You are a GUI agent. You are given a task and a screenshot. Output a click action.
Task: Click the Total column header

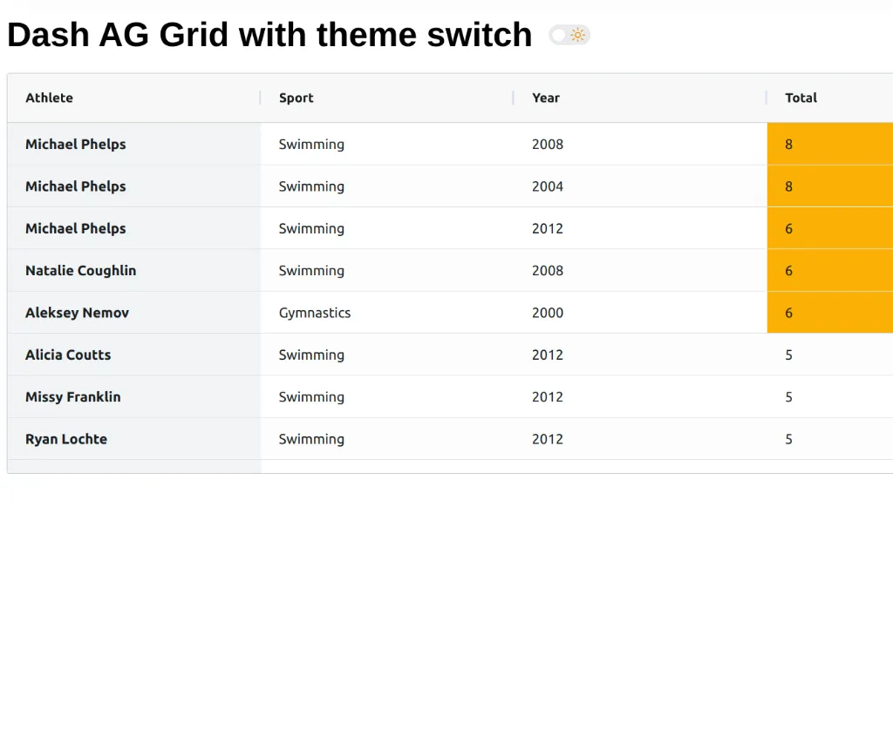coord(801,98)
